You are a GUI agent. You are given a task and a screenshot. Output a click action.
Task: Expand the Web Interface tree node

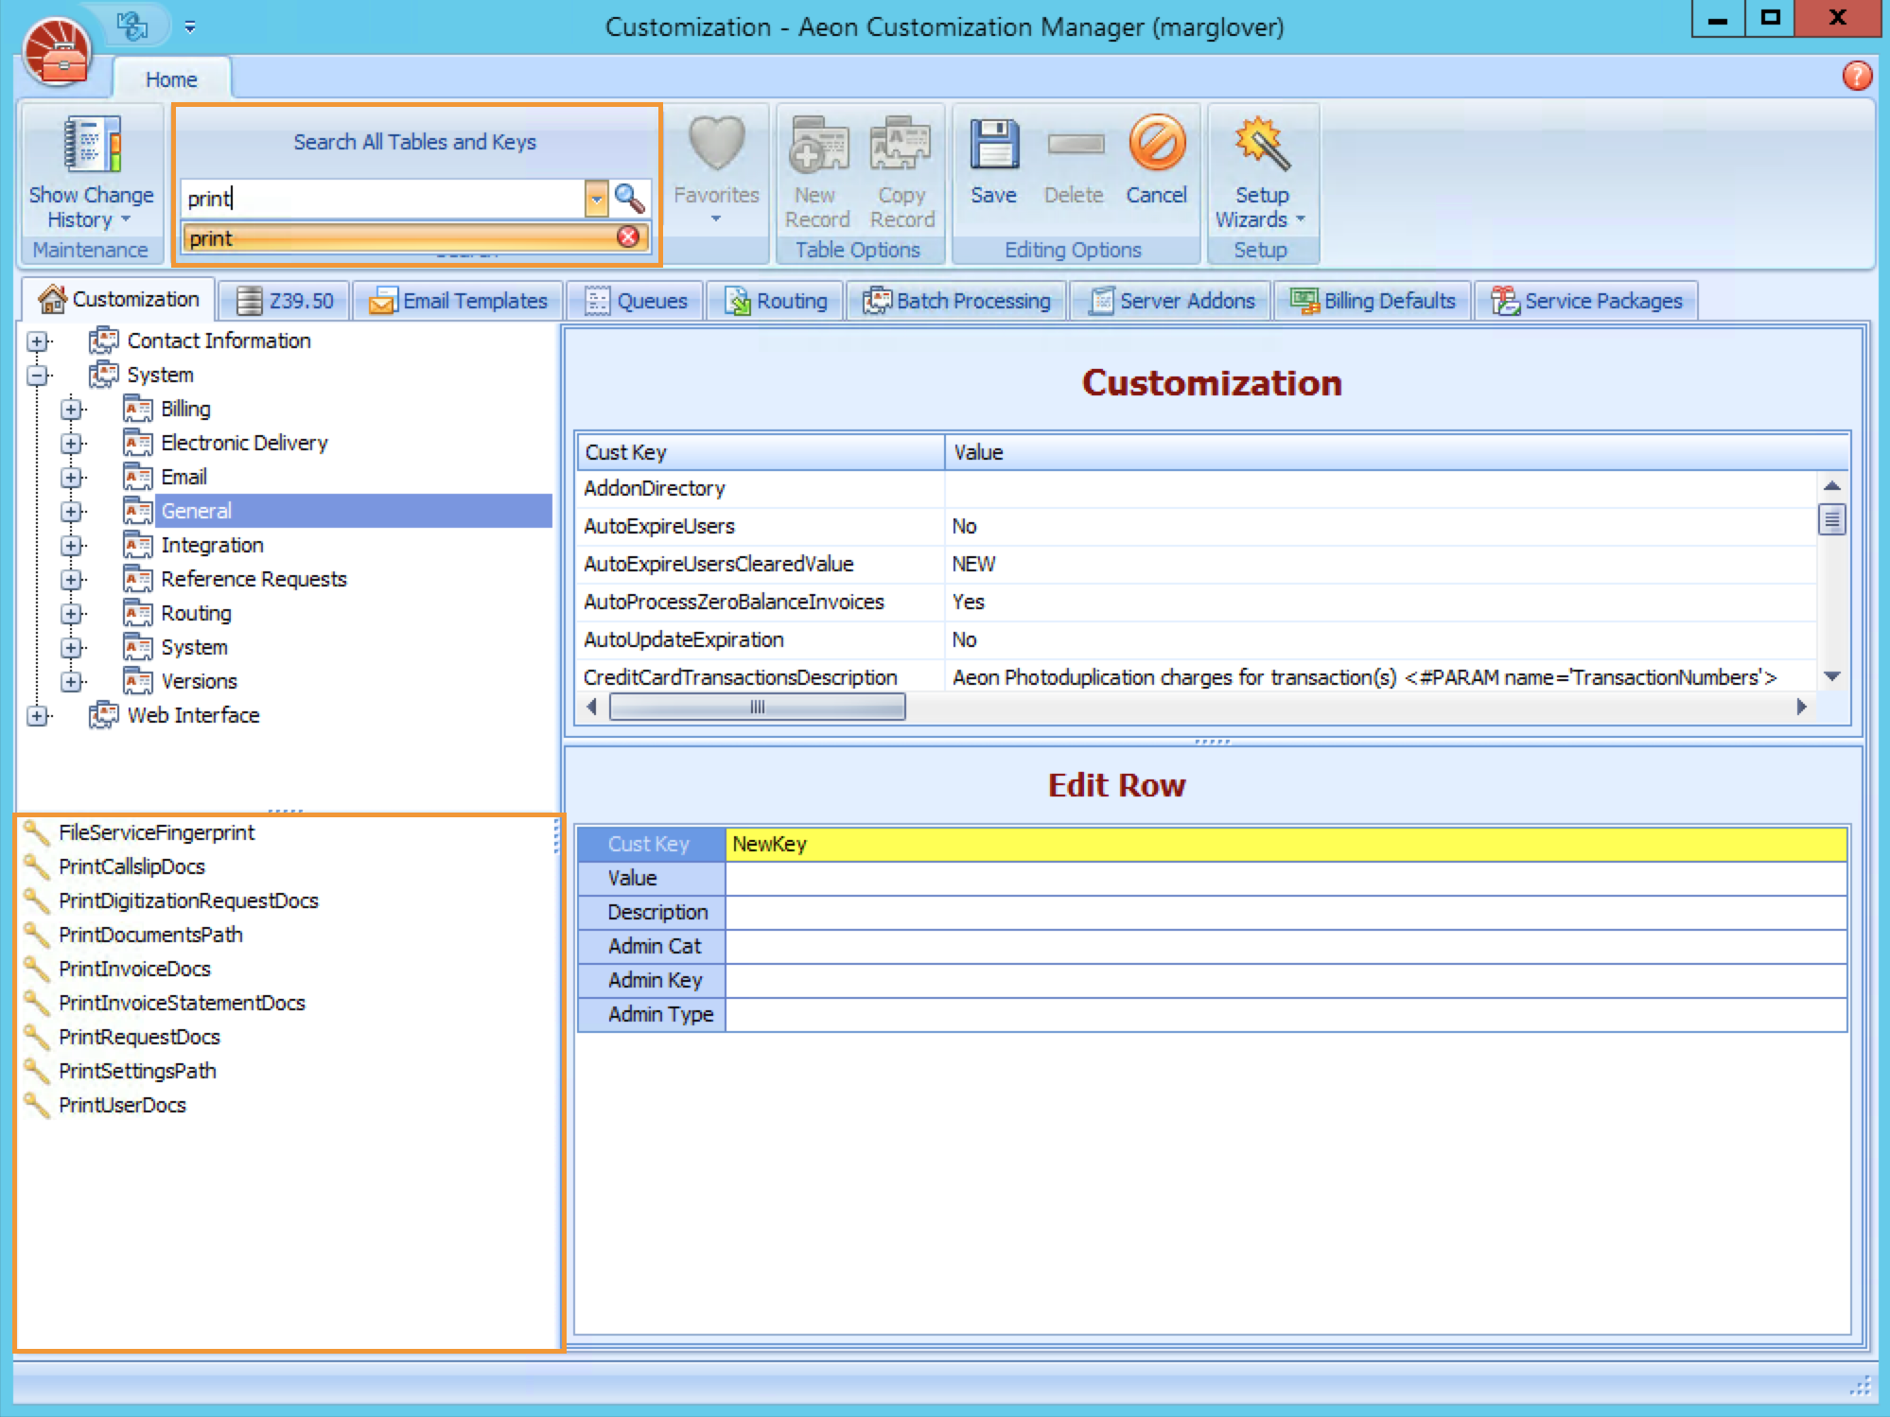(37, 716)
